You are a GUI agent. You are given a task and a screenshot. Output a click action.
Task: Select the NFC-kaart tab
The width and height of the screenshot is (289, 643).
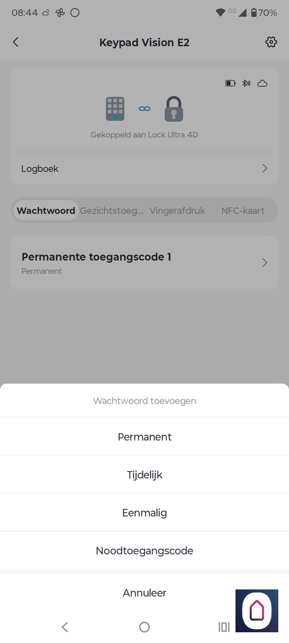coord(243,211)
